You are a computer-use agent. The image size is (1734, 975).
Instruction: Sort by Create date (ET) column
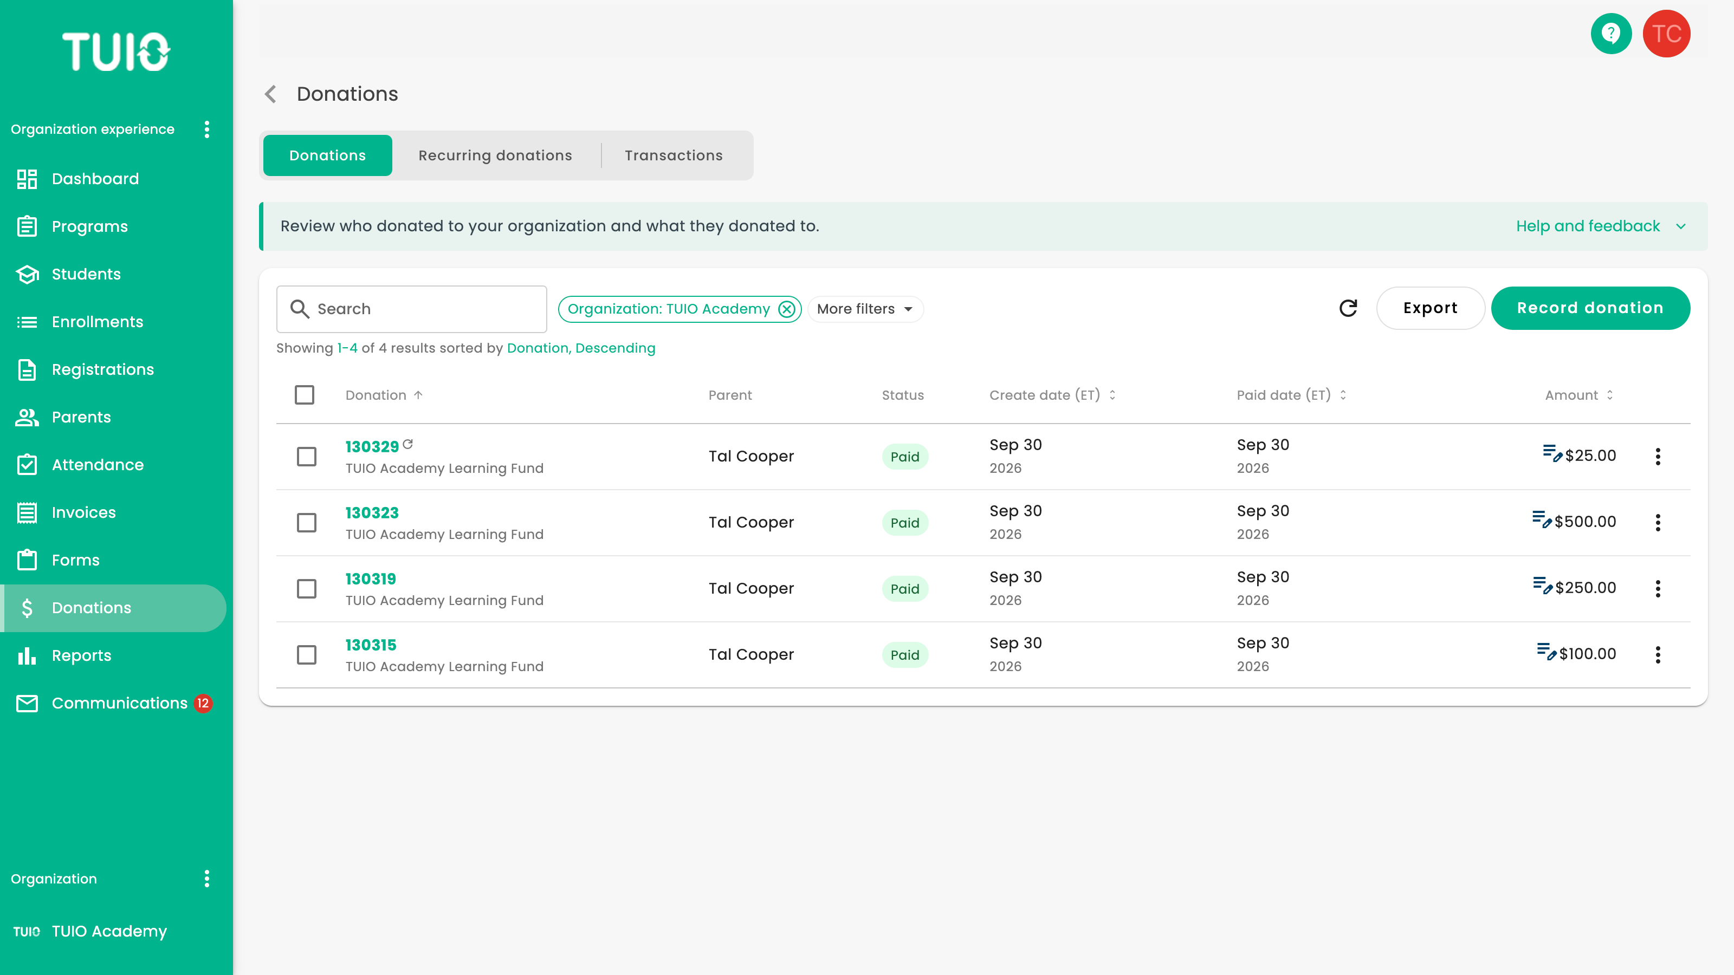1052,395
